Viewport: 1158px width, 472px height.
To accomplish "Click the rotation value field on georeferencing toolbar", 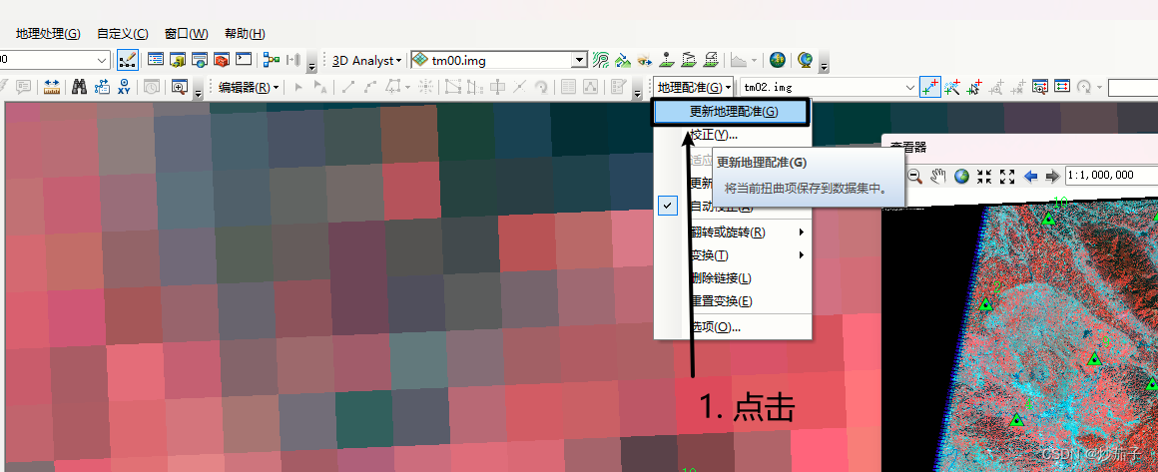I will (x=1133, y=88).
